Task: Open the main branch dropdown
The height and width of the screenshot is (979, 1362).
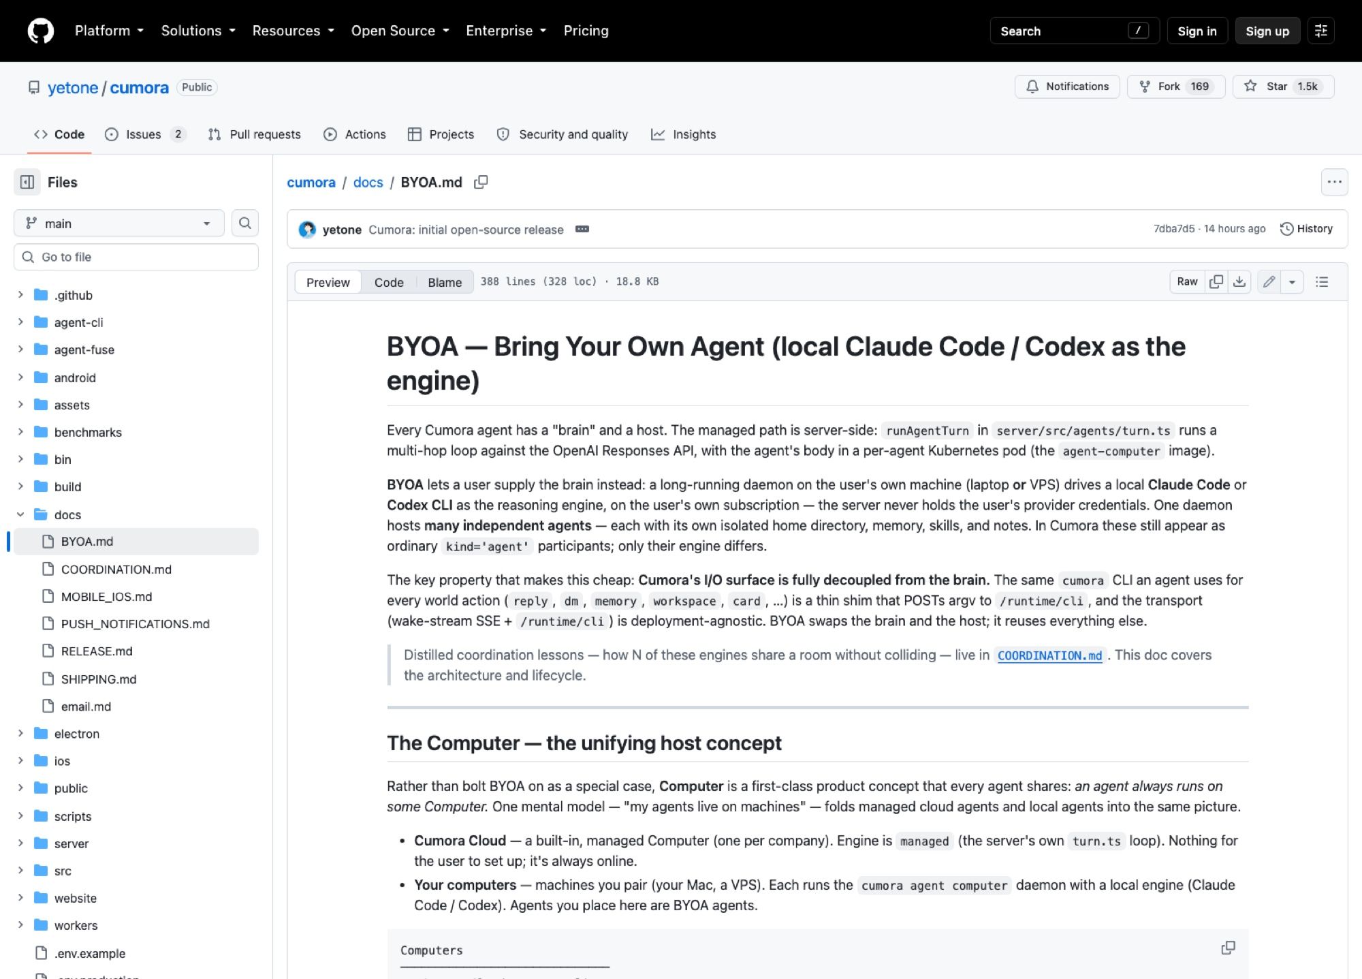Action: (x=118, y=223)
